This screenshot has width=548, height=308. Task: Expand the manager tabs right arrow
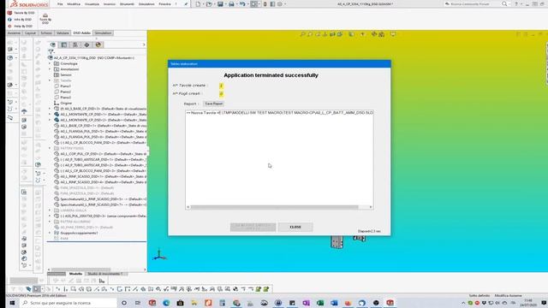point(144,44)
